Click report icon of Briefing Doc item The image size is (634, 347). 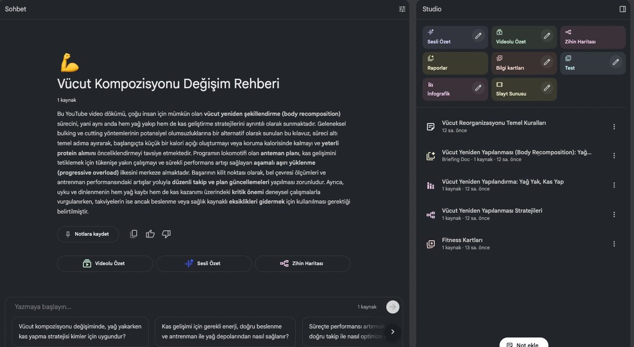tap(431, 156)
